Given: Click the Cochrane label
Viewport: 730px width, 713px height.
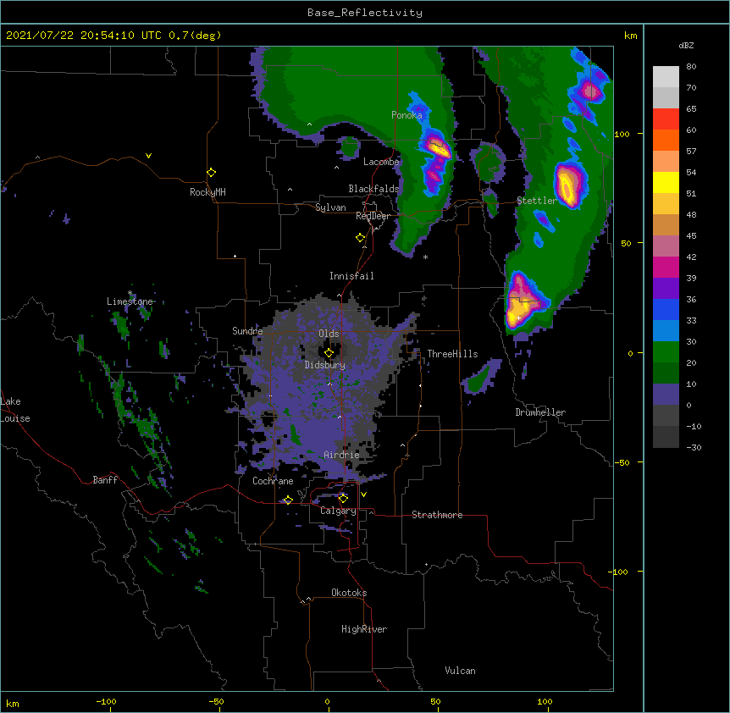Looking at the screenshot, I should (273, 481).
